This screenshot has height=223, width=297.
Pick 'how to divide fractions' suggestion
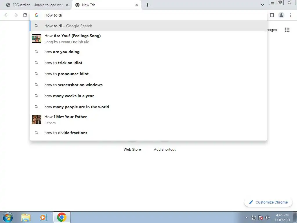(148, 133)
